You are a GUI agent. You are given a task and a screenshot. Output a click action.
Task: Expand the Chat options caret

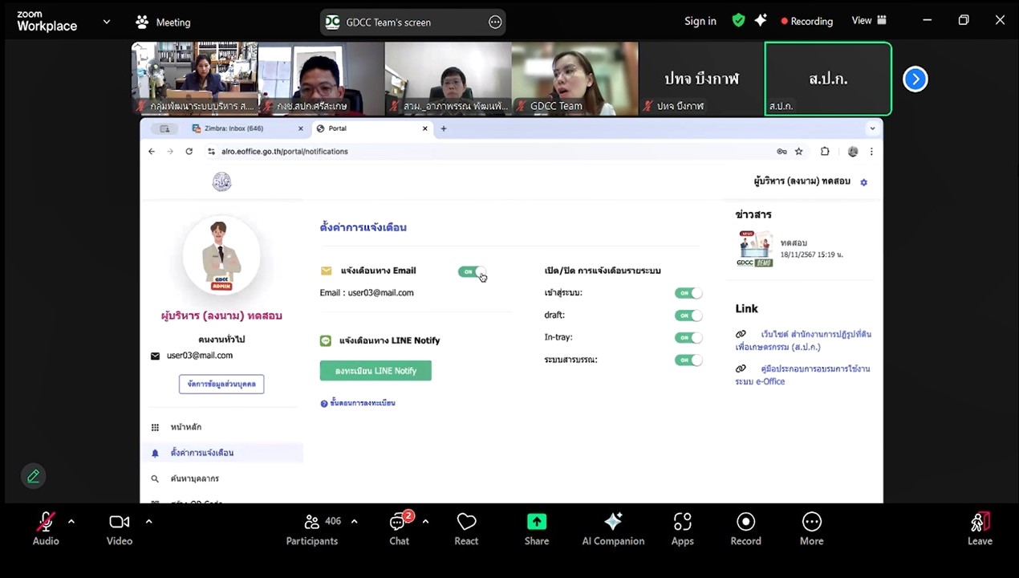[x=425, y=522]
